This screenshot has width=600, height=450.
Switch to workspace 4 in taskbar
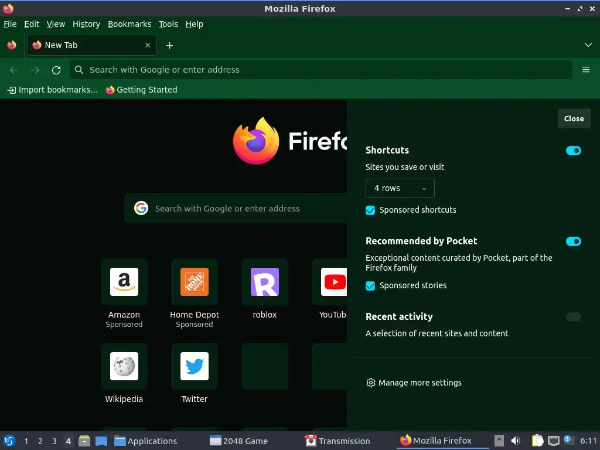click(68, 441)
